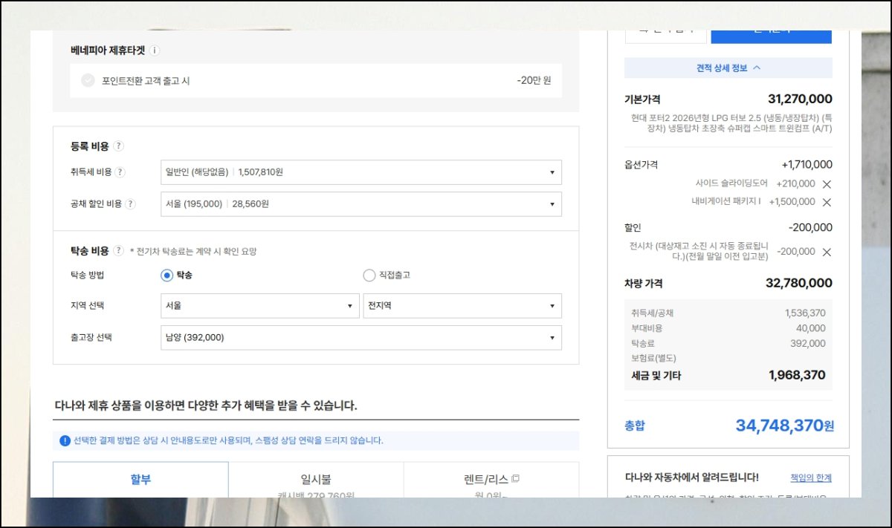Click 기본가격 value 31,270,000
The width and height of the screenshot is (892, 528).
tap(800, 100)
